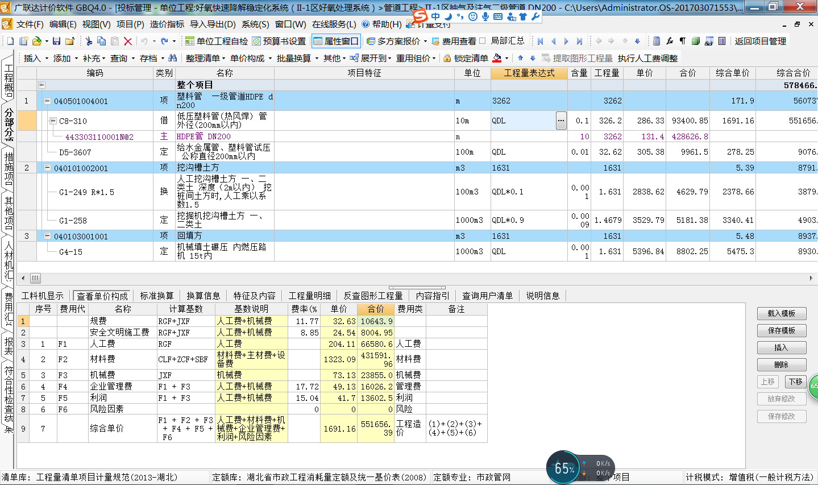Screen dimensions: 818x485
Task: Open the calculator icon in toolbar
Action: [x=657, y=41]
